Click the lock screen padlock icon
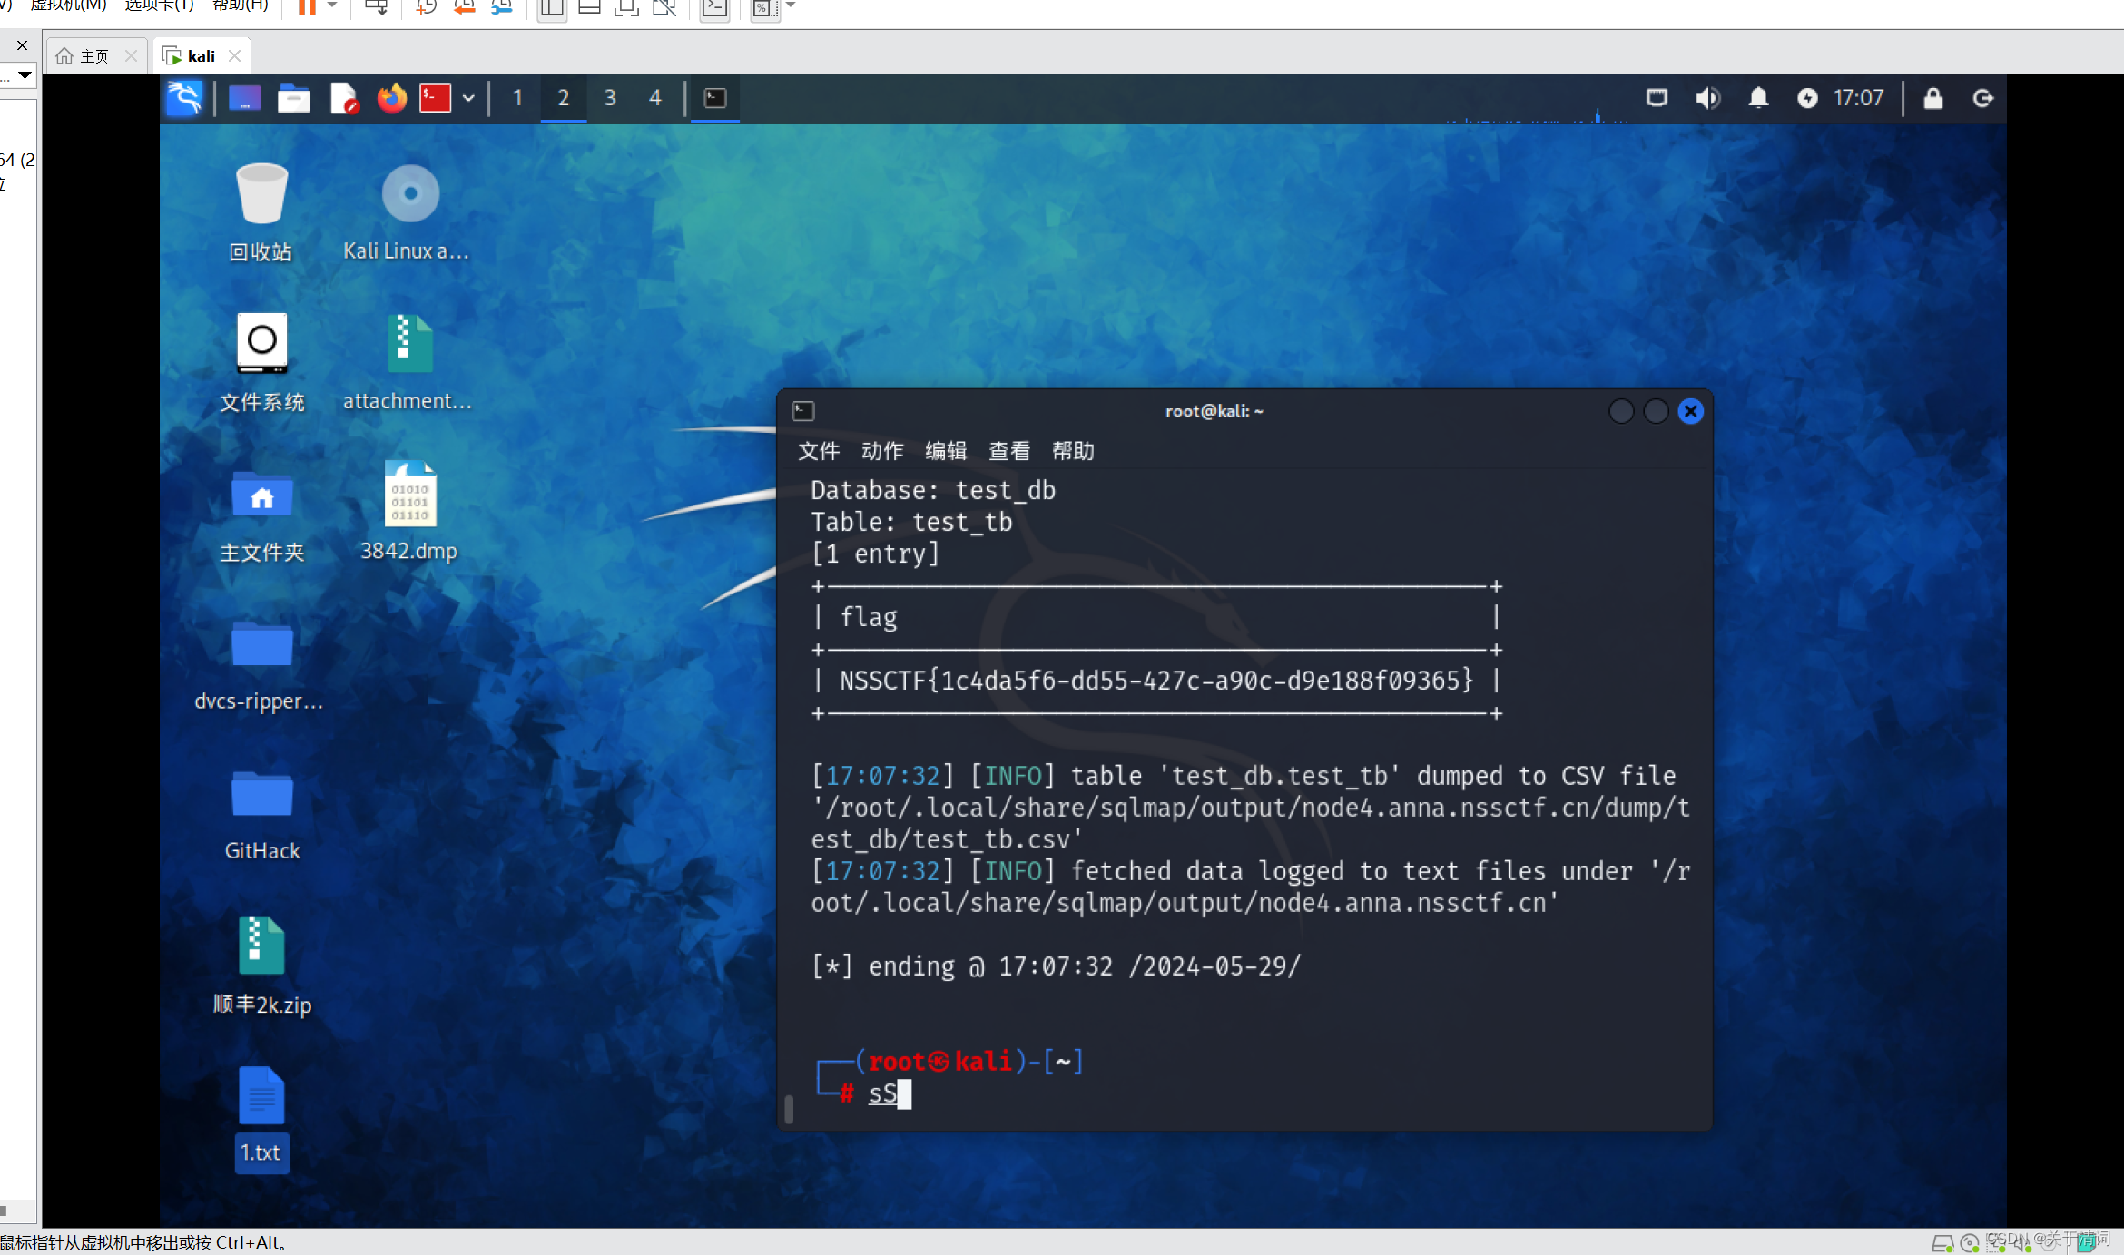 pos(1932,98)
